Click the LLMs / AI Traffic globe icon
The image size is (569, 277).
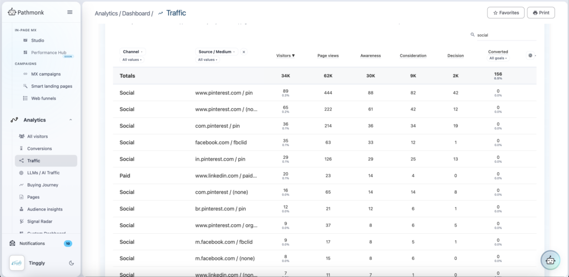coord(22,173)
